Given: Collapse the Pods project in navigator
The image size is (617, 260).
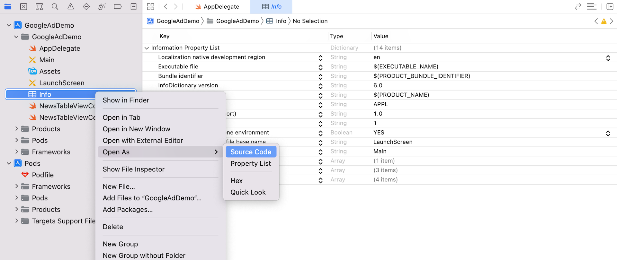Looking at the screenshot, I should (9, 163).
